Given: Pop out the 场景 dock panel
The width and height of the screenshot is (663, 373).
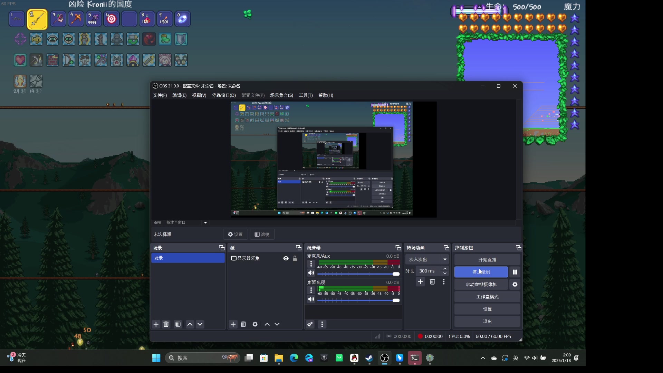Looking at the screenshot, I should pos(222,248).
